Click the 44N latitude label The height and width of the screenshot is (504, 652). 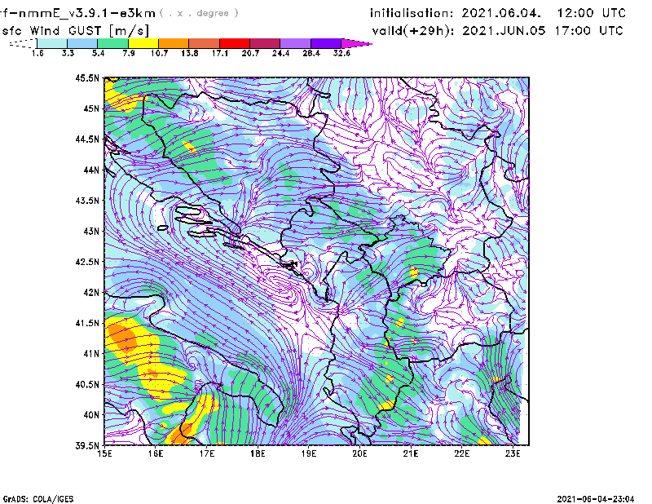click(x=91, y=170)
